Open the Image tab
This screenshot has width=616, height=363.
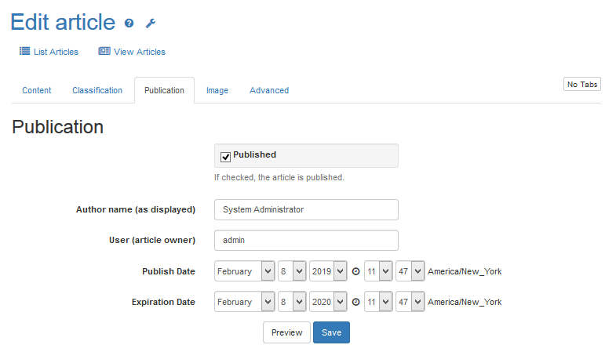pos(217,90)
